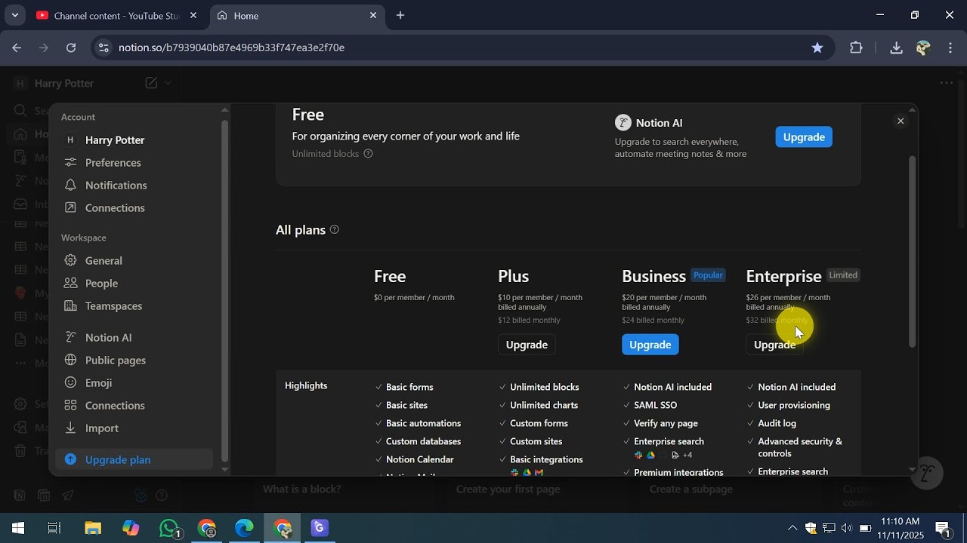967x543 pixels.
Task: Click the People icon in sidebar
Action: [x=70, y=284]
